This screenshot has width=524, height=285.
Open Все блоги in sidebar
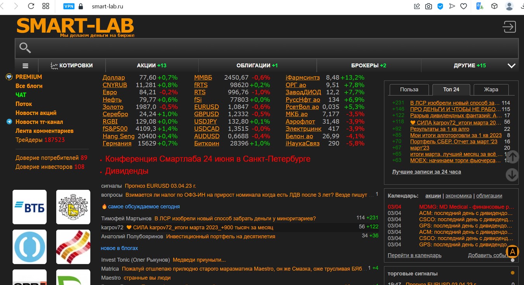(29, 86)
